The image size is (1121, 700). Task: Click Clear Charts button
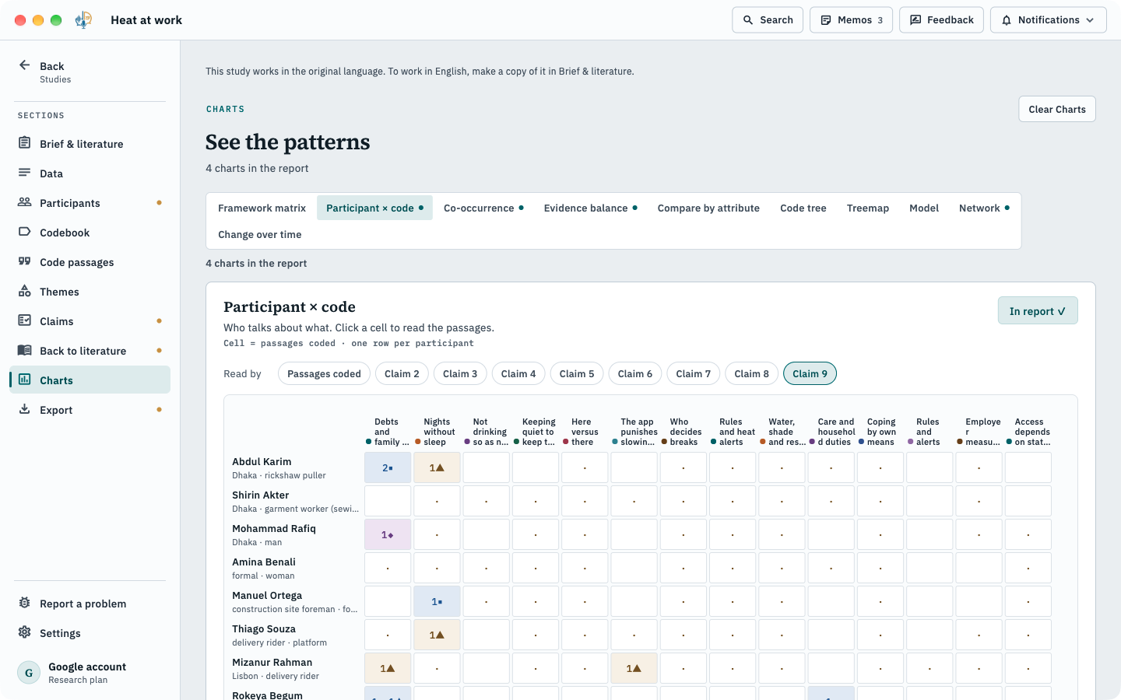pyautogui.click(x=1057, y=110)
